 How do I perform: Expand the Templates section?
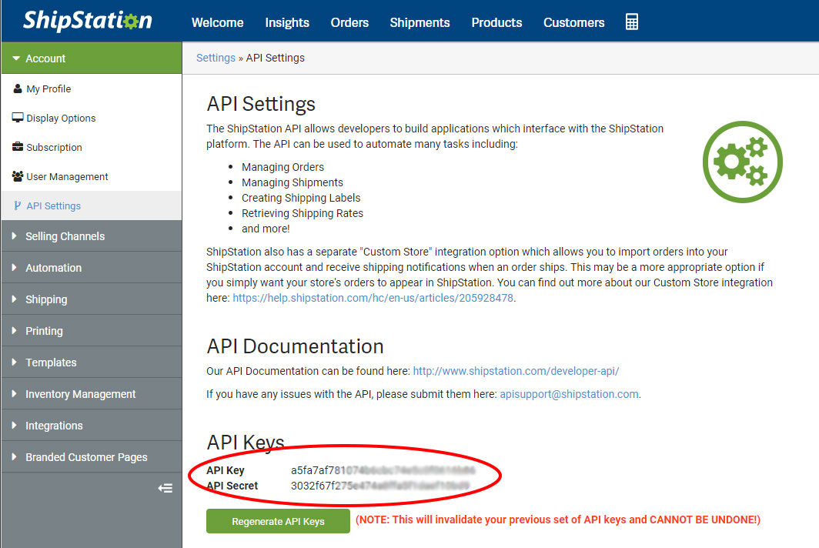click(92, 362)
